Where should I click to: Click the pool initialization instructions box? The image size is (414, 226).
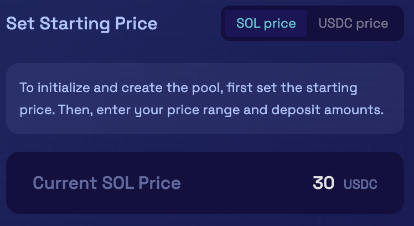pos(205,99)
